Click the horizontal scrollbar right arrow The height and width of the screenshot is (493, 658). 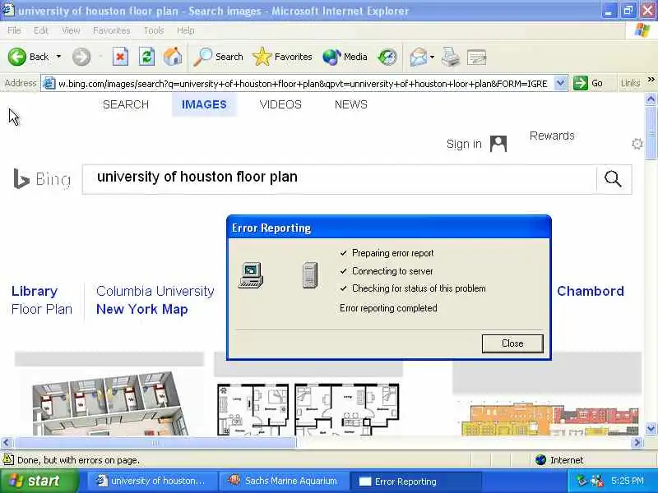pyautogui.click(x=637, y=442)
